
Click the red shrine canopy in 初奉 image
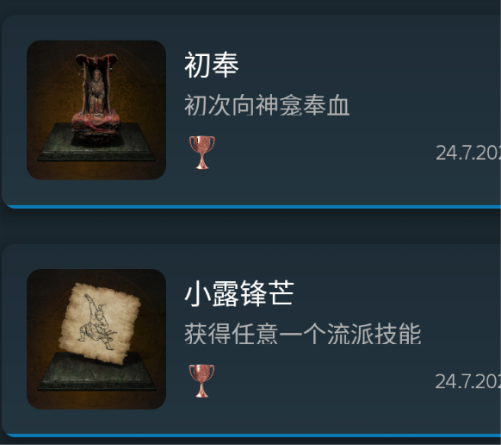(96, 60)
